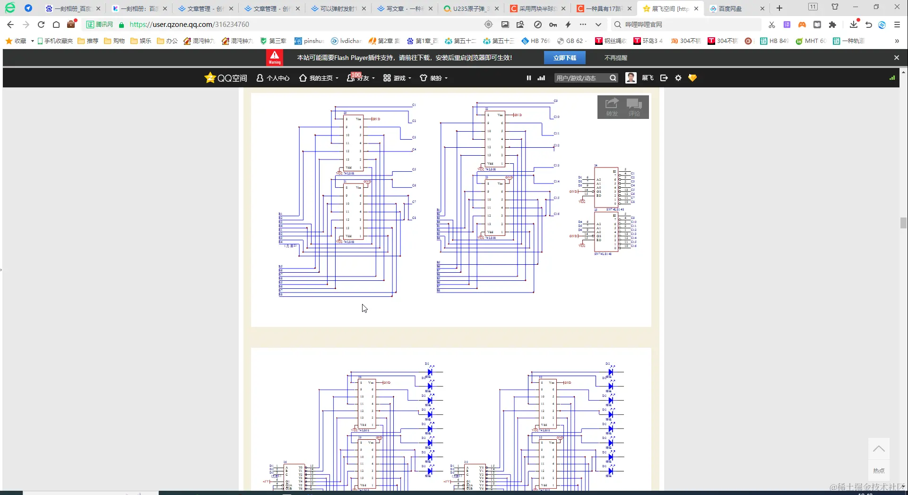Open the toolbar briefcase icon
908x495 pixels.
[71, 24]
